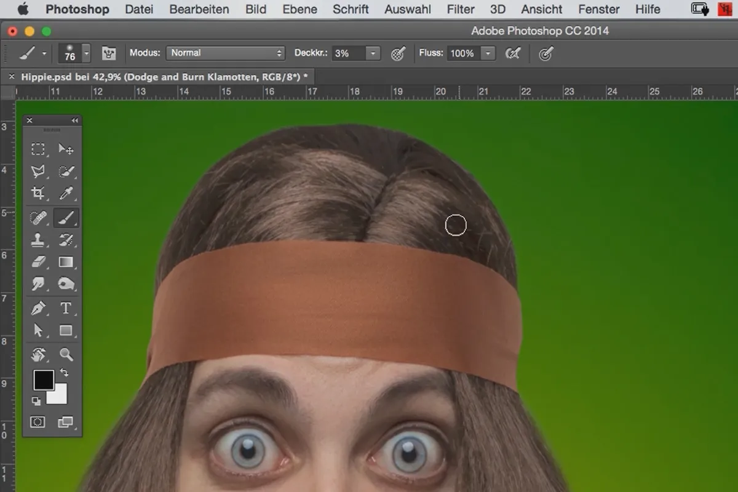The width and height of the screenshot is (738, 492).
Task: Close the floating toolbox panel
Action: 30,121
